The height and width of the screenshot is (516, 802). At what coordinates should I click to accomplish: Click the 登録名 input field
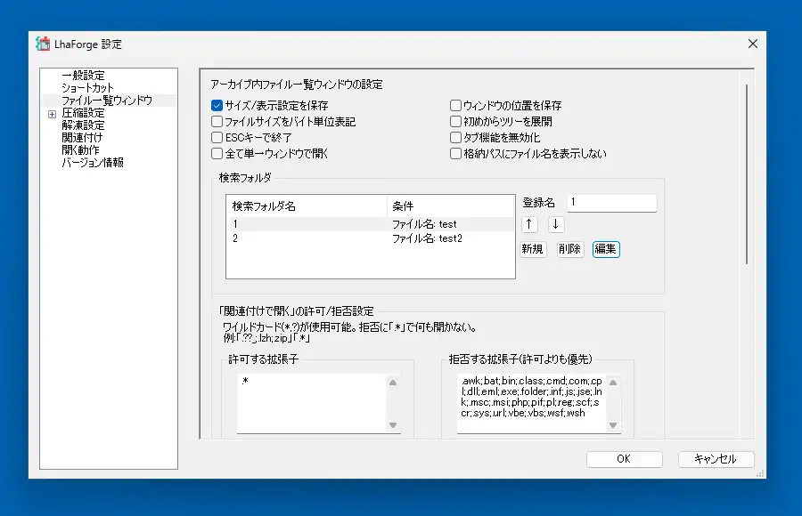(611, 203)
